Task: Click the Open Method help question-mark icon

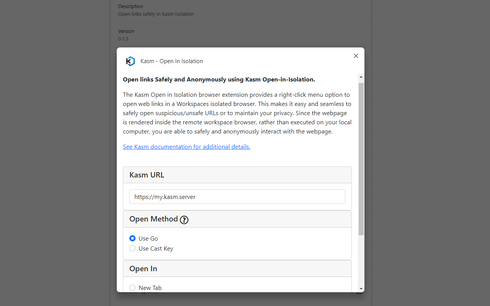Action: 184,220
